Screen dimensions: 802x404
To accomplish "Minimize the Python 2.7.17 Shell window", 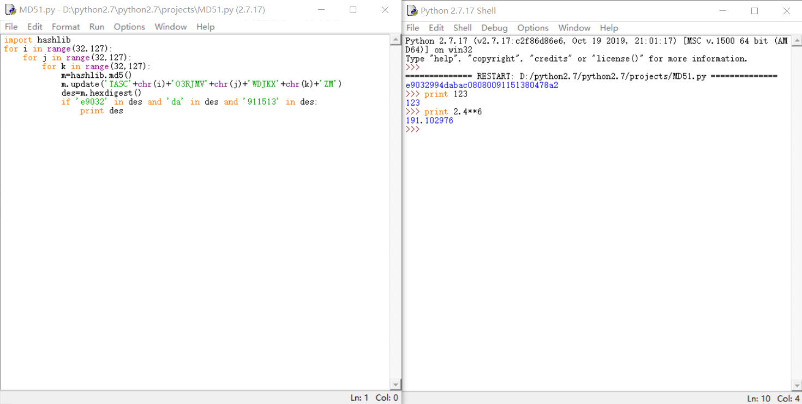I will [722, 11].
